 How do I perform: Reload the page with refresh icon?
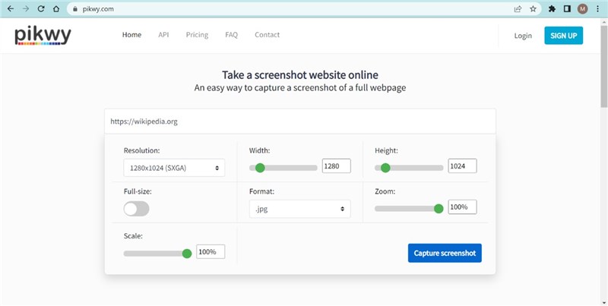tap(41, 8)
